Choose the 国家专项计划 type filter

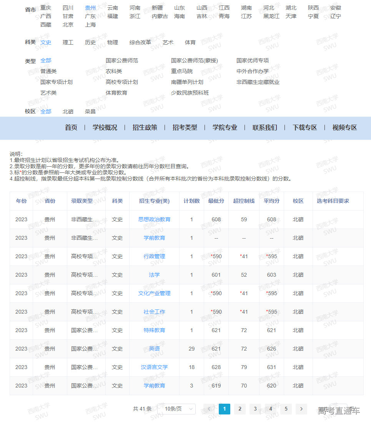[56, 82]
